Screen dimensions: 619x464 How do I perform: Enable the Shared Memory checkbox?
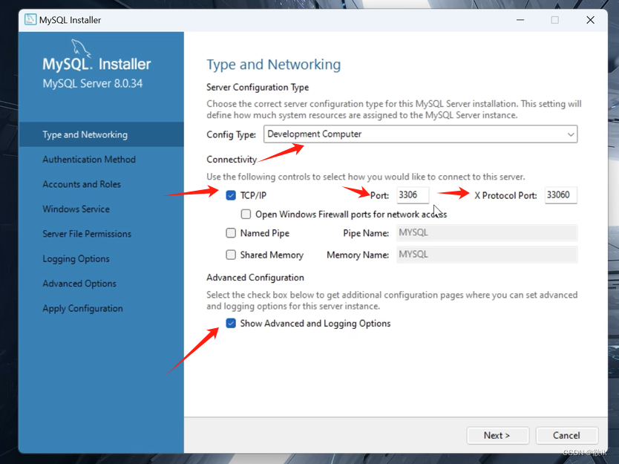tap(231, 255)
